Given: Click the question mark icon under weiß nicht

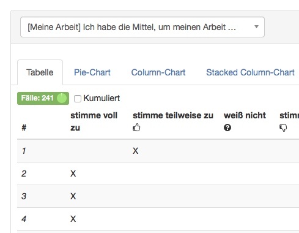Looking at the screenshot, I should coord(227,128).
